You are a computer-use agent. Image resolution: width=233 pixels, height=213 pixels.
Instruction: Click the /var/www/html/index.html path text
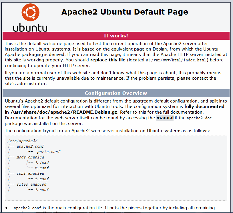[x=179, y=60]
